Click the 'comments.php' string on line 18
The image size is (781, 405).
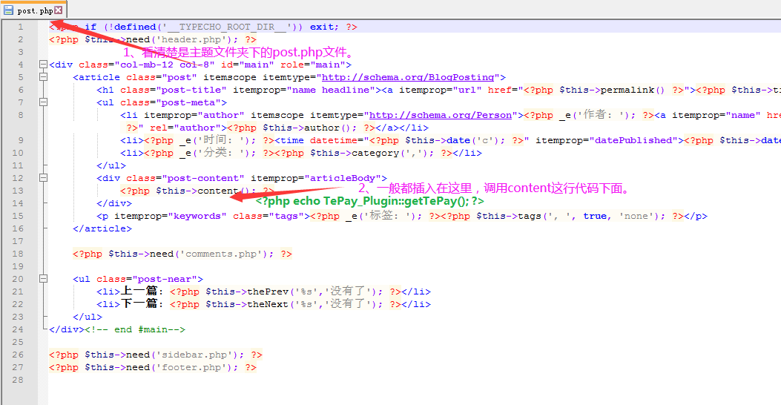point(214,254)
